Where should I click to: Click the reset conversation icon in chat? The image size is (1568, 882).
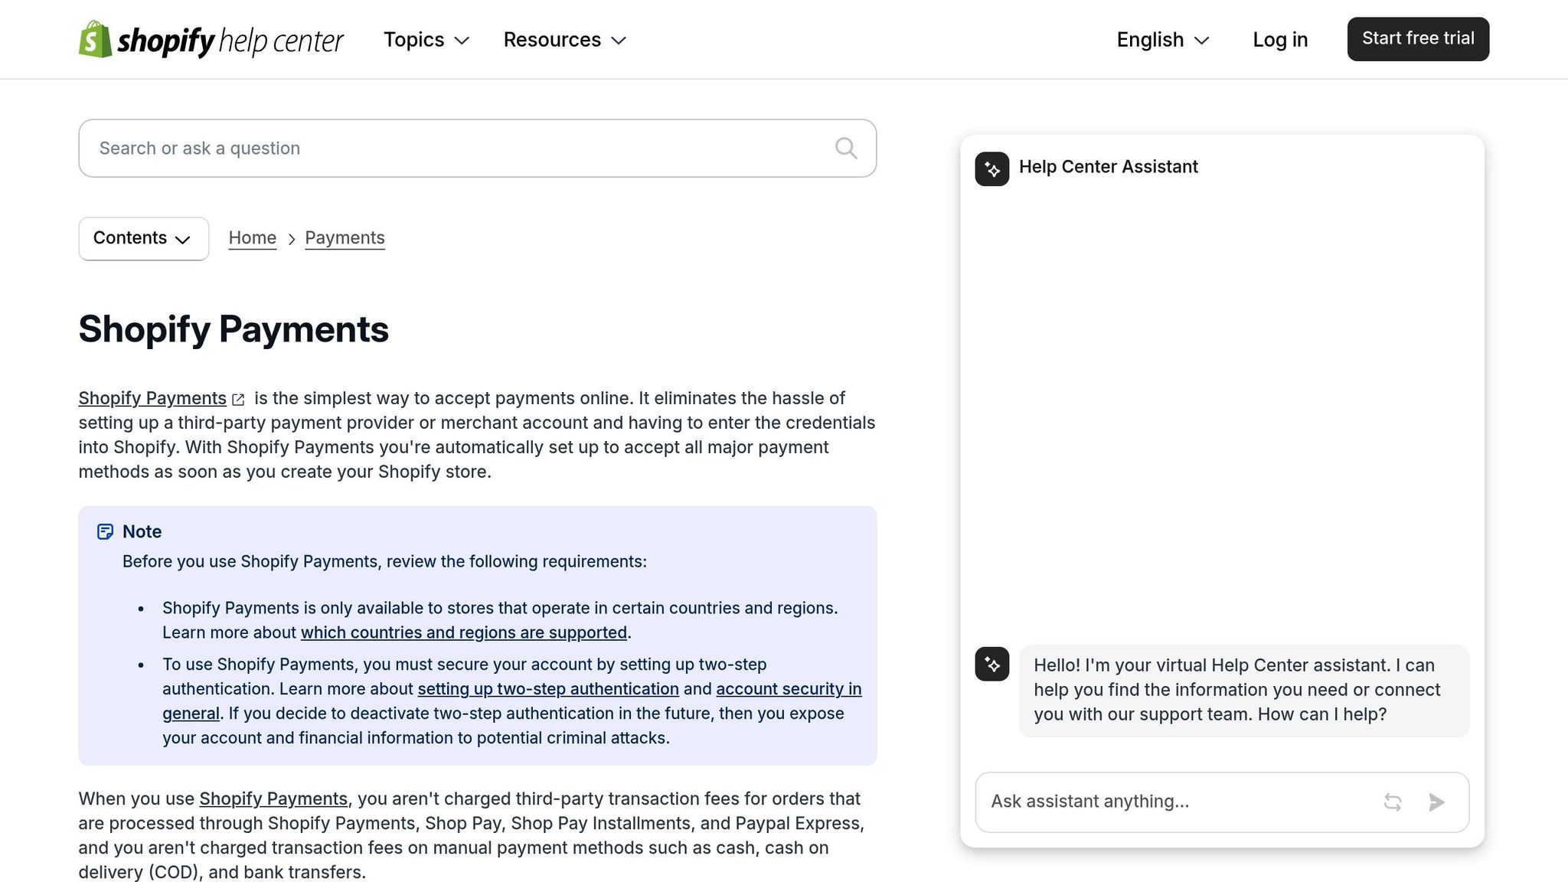[x=1393, y=802]
